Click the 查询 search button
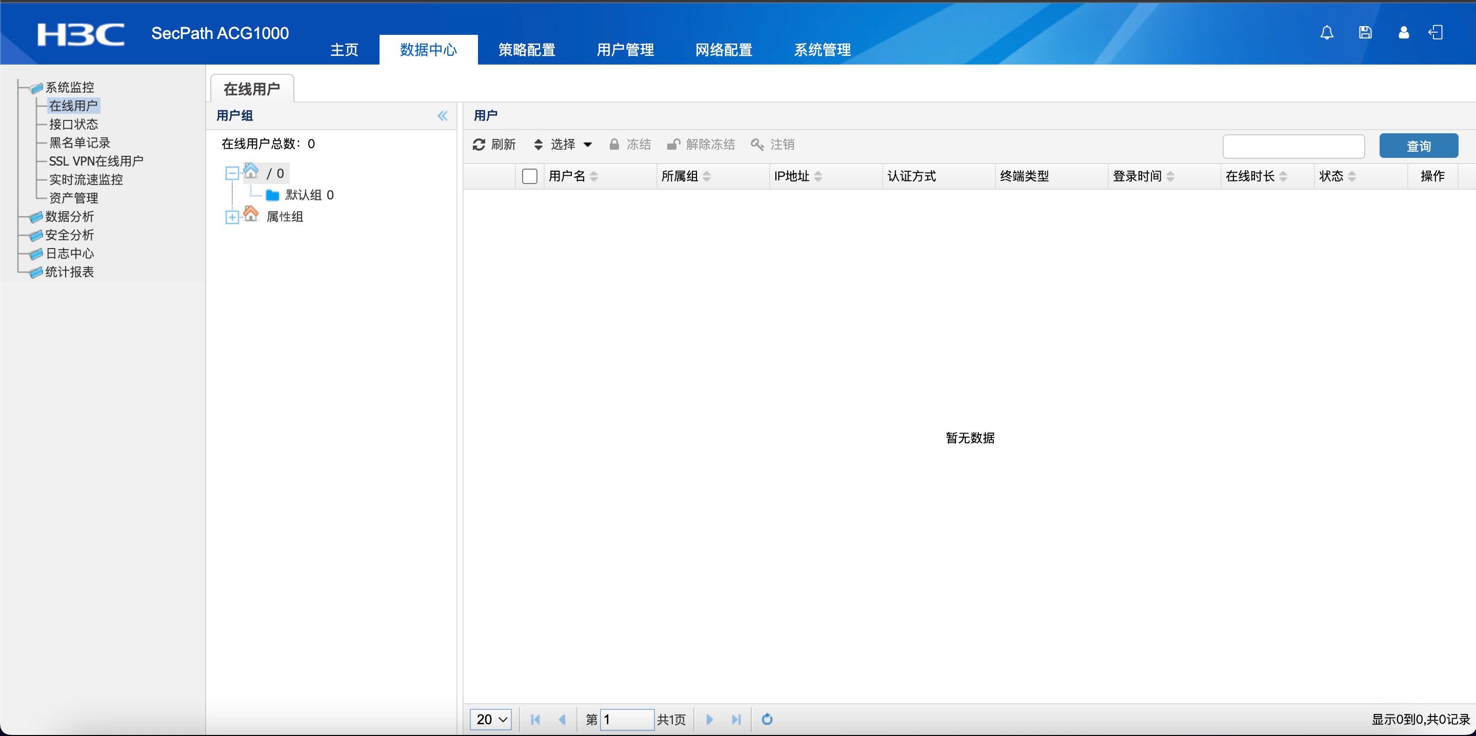Image resolution: width=1476 pixels, height=736 pixels. 1418,146
